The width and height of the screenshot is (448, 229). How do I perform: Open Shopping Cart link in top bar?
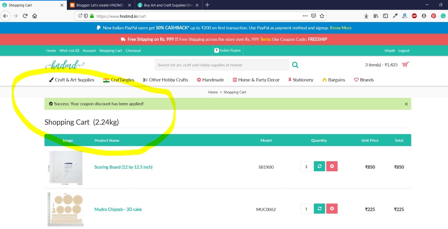(111, 51)
